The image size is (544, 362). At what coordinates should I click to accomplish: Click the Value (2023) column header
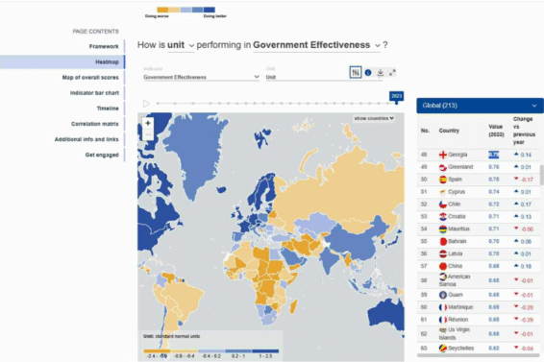[496, 131]
